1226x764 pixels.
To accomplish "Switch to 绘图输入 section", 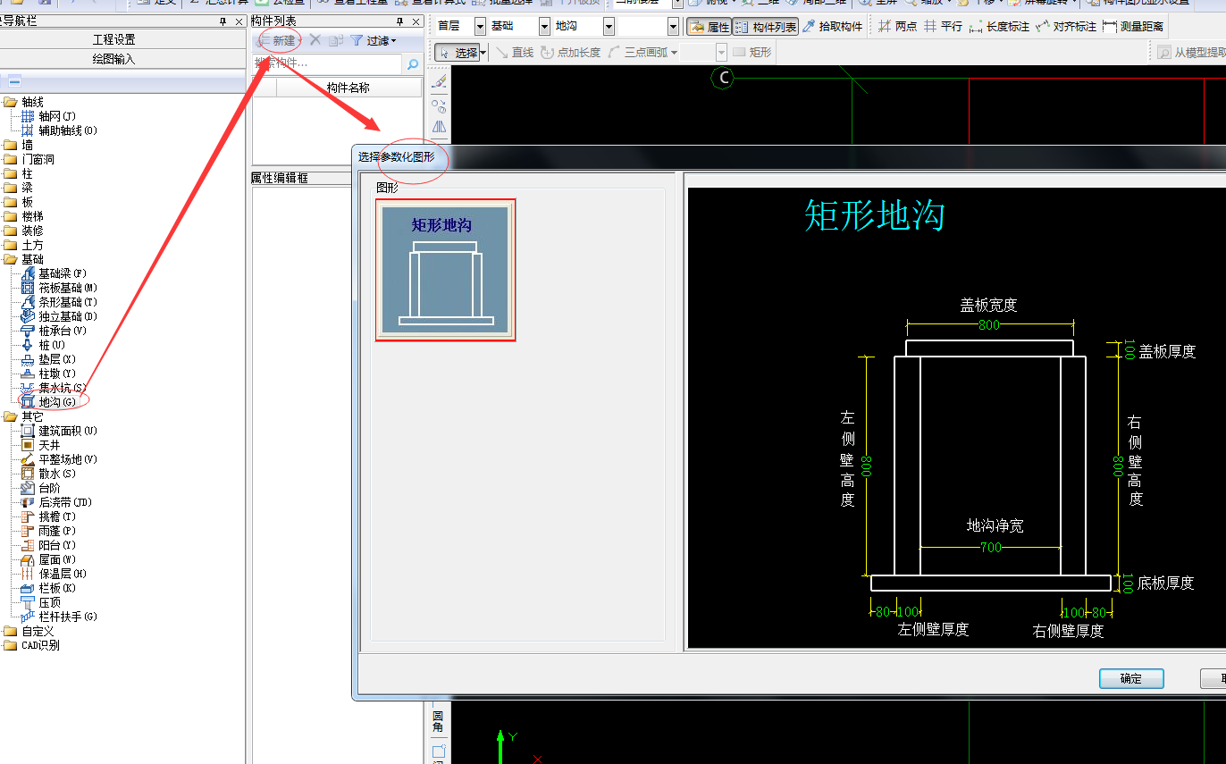I will click(122, 59).
